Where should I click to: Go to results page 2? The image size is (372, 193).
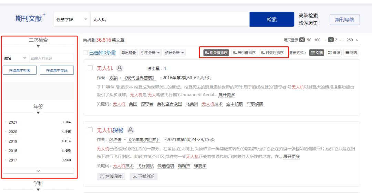(336, 40)
